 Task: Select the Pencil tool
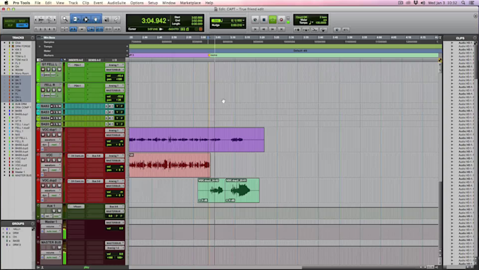[x=116, y=20]
